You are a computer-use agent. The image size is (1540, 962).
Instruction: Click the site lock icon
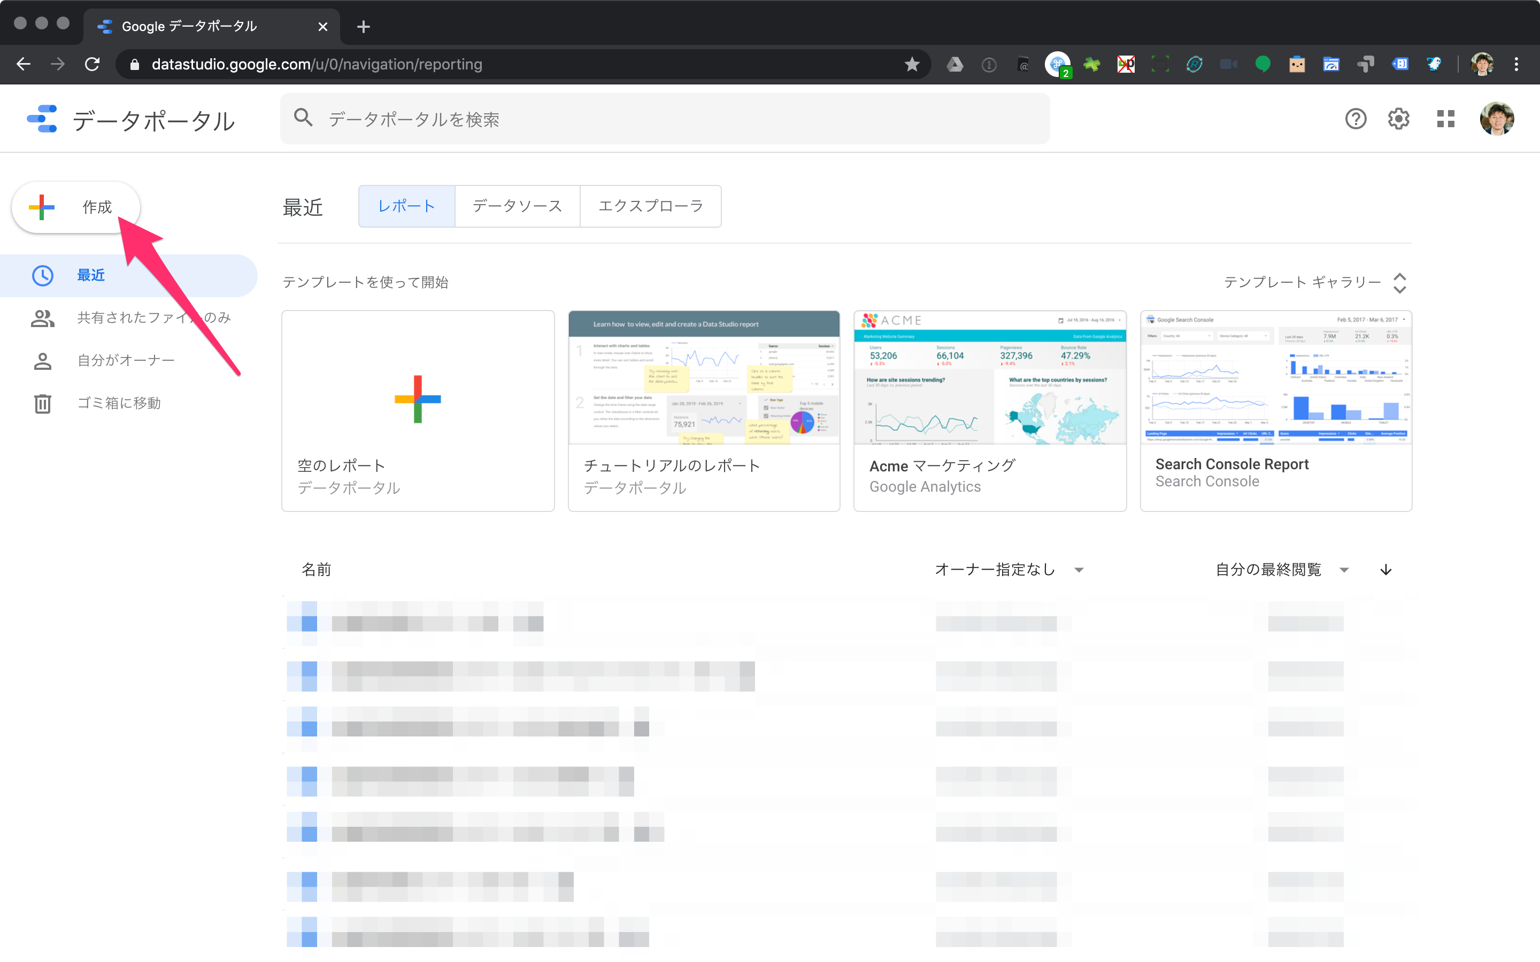coord(134,64)
